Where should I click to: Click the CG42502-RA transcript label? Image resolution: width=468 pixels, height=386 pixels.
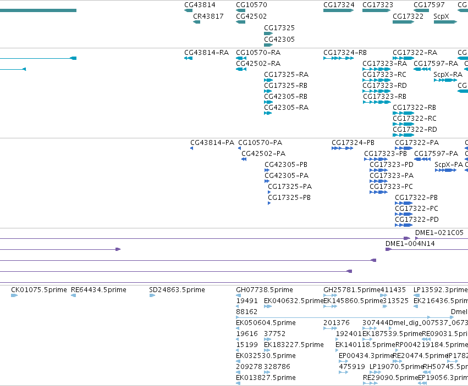click(x=258, y=64)
